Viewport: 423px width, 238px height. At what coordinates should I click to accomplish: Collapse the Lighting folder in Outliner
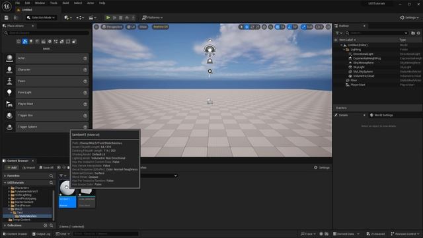pyautogui.click(x=344, y=50)
